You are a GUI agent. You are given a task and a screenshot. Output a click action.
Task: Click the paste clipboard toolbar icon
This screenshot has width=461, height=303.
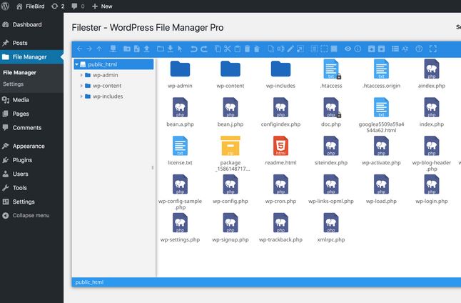pos(237,49)
